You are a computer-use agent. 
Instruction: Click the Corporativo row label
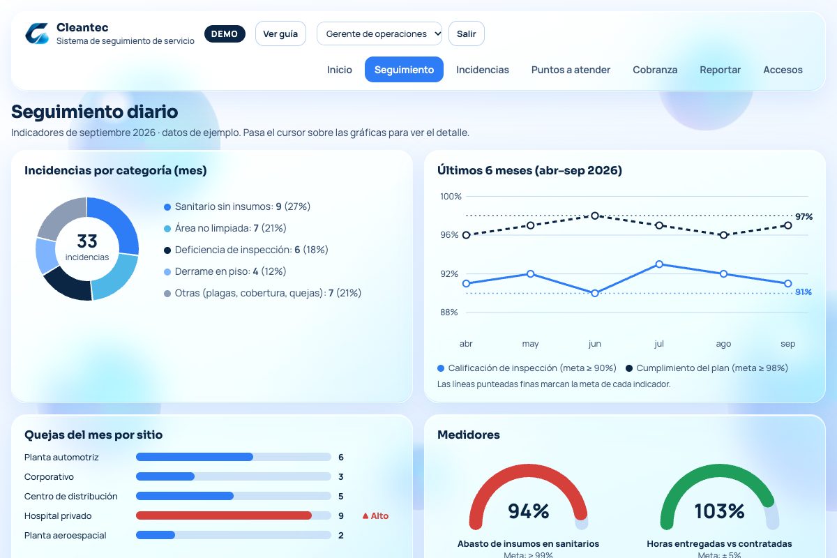tap(49, 477)
